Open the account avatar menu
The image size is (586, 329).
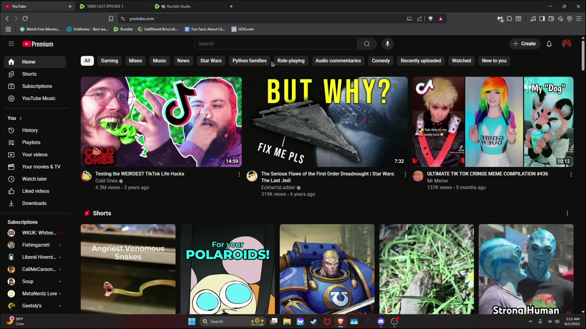(x=567, y=44)
